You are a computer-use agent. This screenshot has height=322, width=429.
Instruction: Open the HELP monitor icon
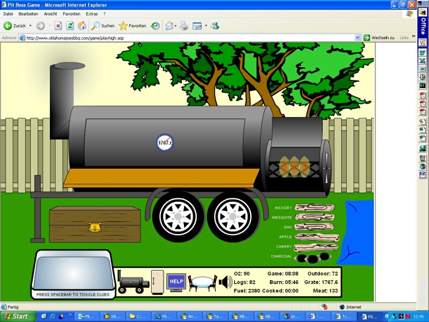click(176, 282)
